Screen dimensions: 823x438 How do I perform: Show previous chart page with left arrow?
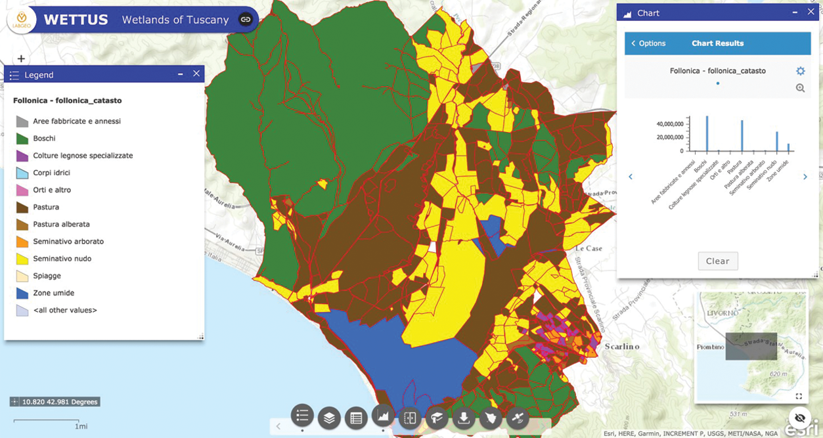[631, 177]
